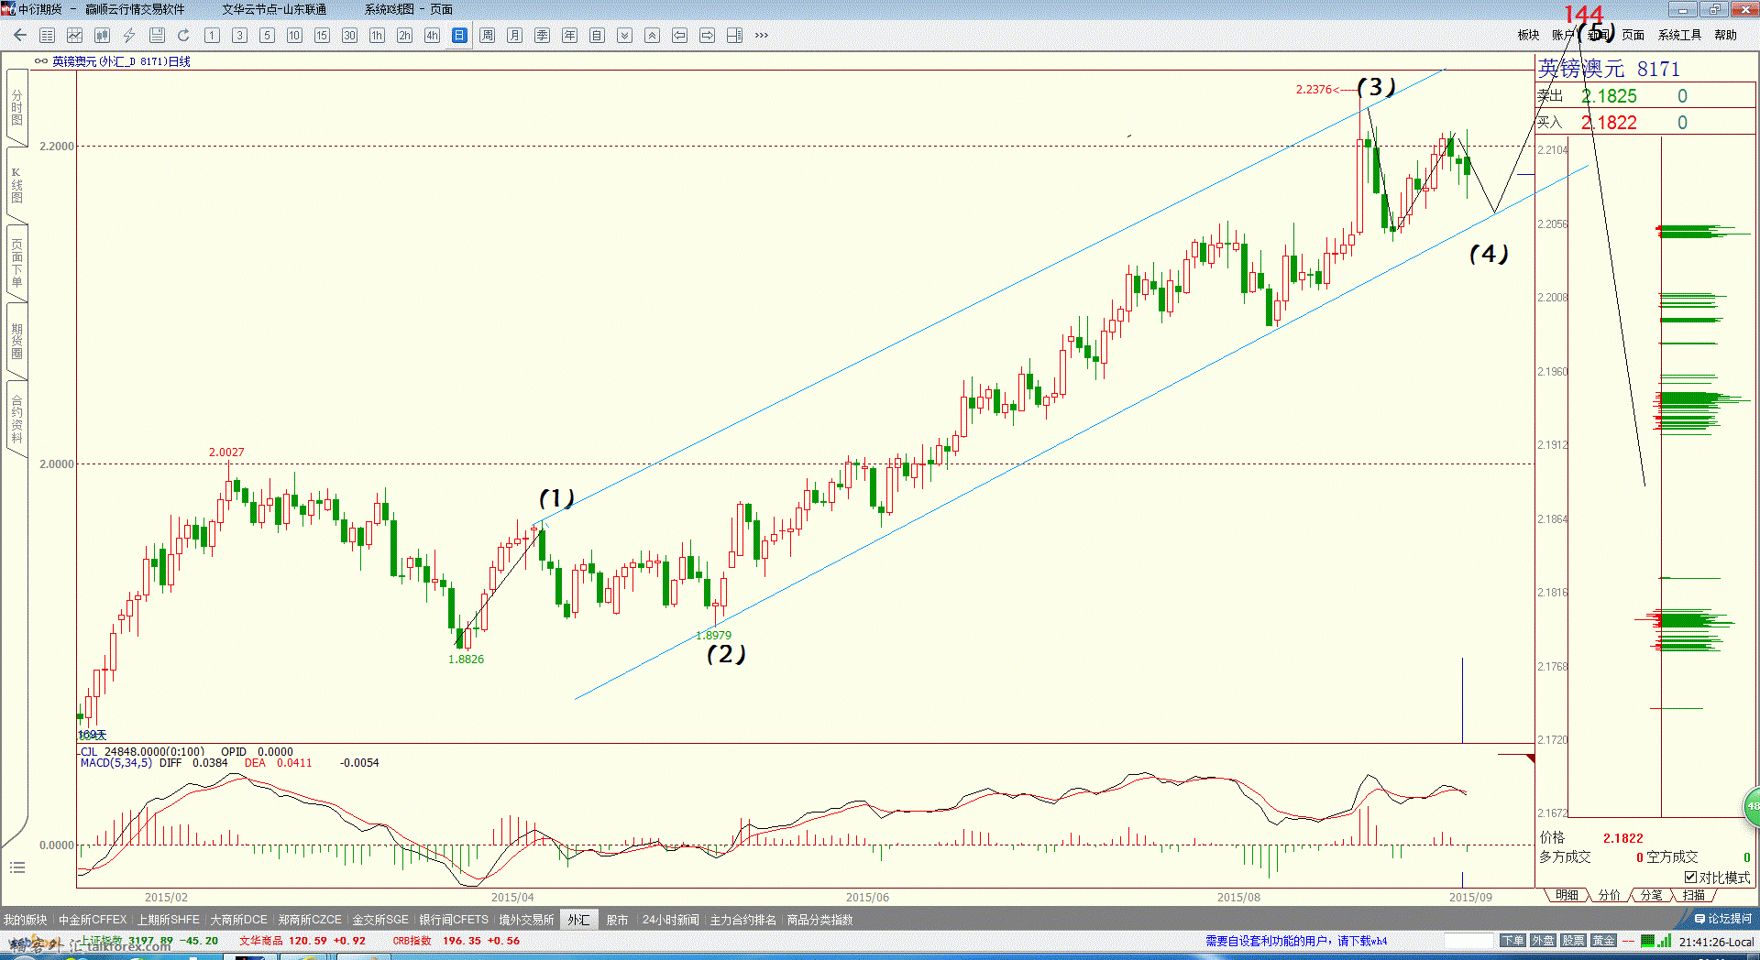Click the 下单 status bar button
The image size is (1760, 960).
(1512, 941)
